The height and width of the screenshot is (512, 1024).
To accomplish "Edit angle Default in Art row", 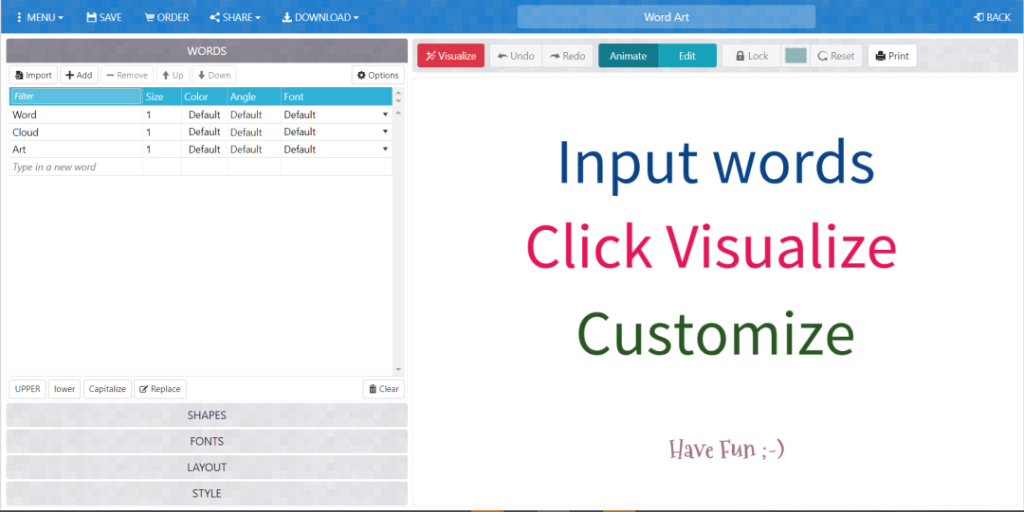I will coord(253,150).
